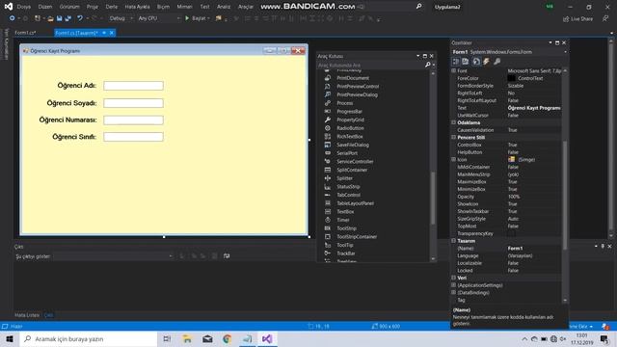Image resolution: width=617 pixels, height=347 pixels.
Task: Select StatusStrip in the toolbox
Action: pos(348,187)
